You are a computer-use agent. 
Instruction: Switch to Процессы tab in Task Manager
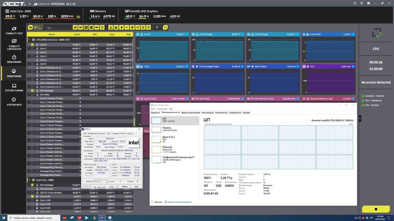tap(155, 113)
